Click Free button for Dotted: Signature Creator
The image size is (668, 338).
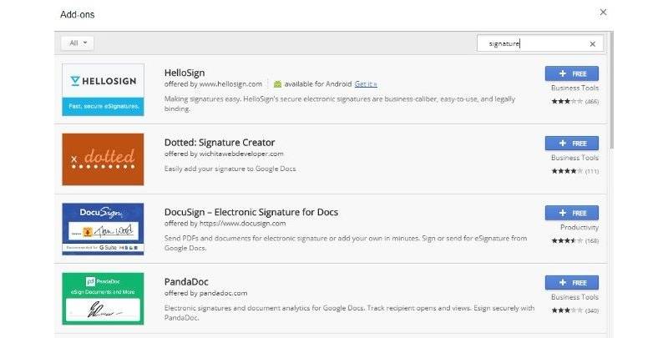tap(571, 143)
